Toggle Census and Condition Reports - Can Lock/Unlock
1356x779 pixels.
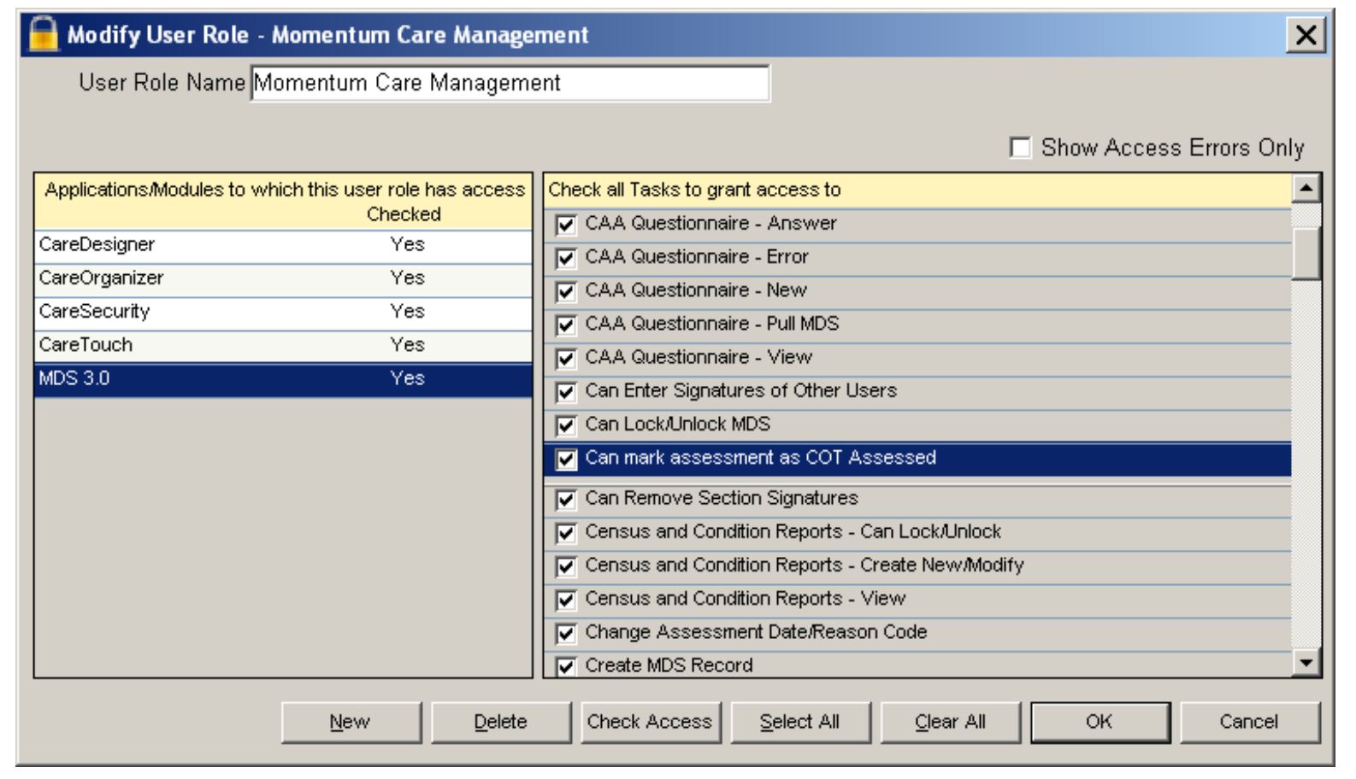[x=566, y=533]
